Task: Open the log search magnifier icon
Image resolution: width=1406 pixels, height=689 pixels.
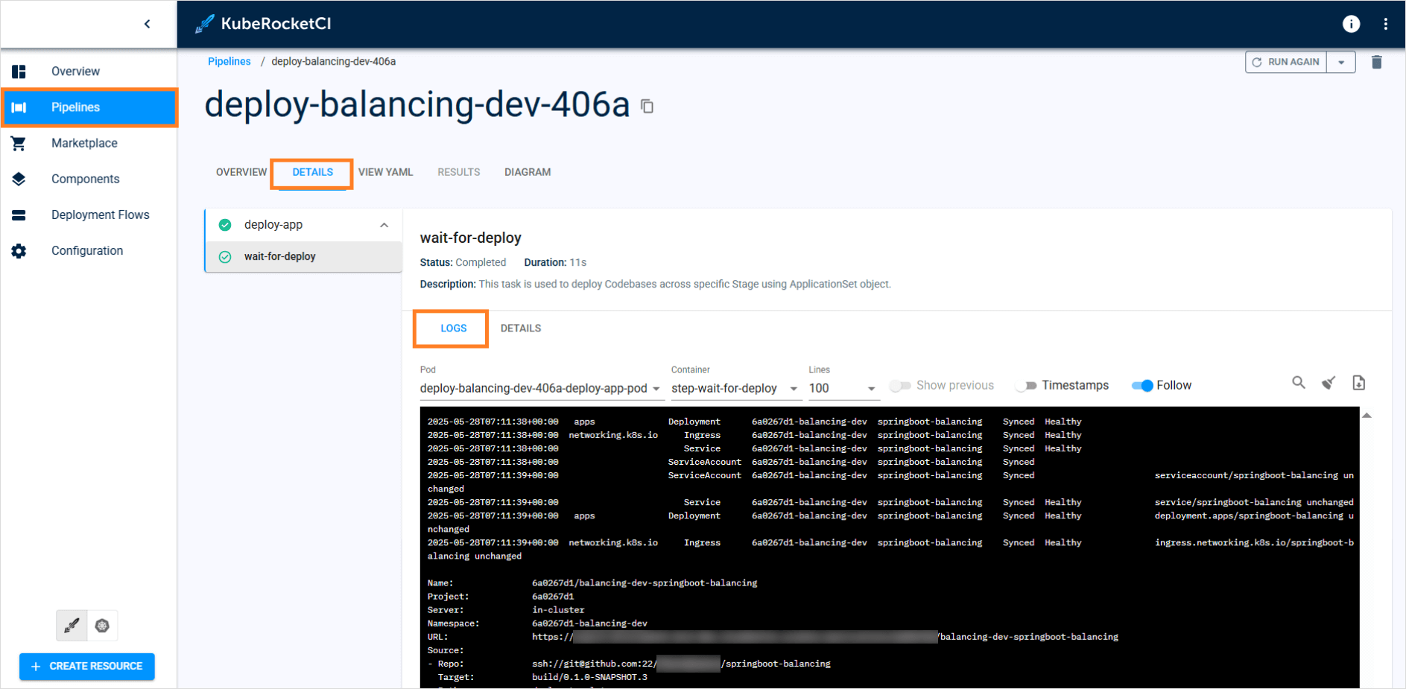Action: pos(1298,382)
